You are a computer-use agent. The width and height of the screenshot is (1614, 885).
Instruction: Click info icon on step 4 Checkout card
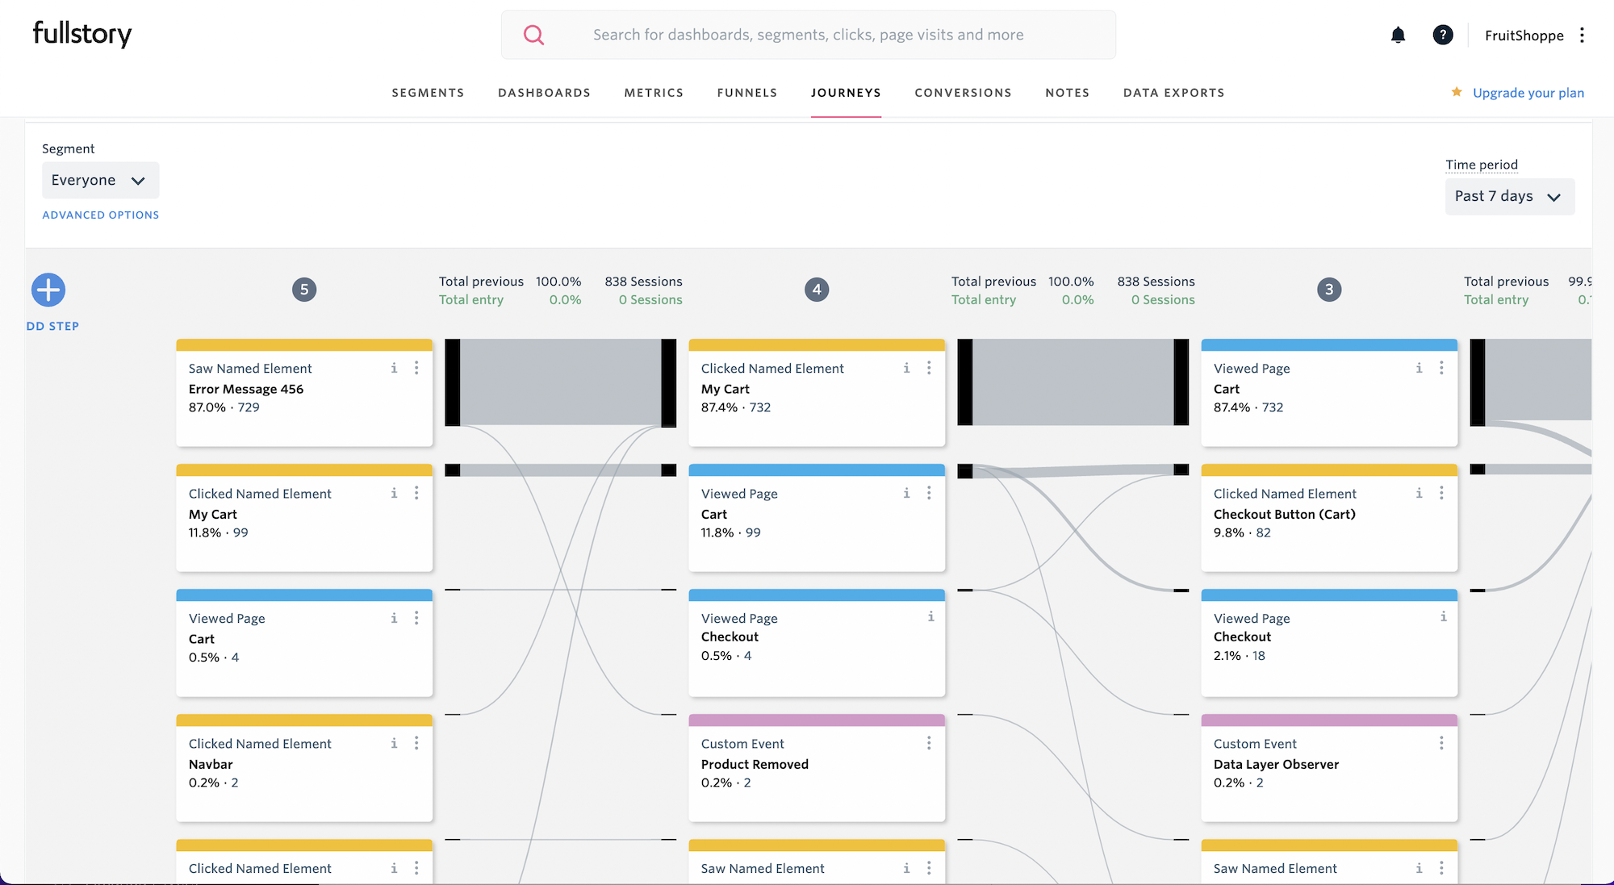tap(930, 616)
